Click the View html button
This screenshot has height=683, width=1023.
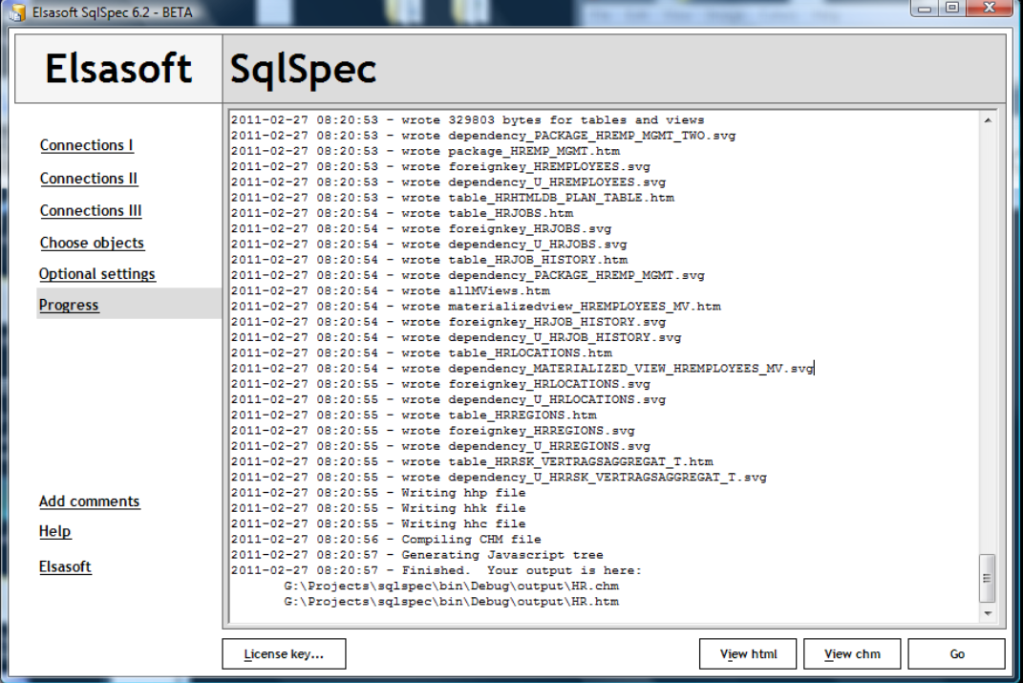(x=748, y=653)
